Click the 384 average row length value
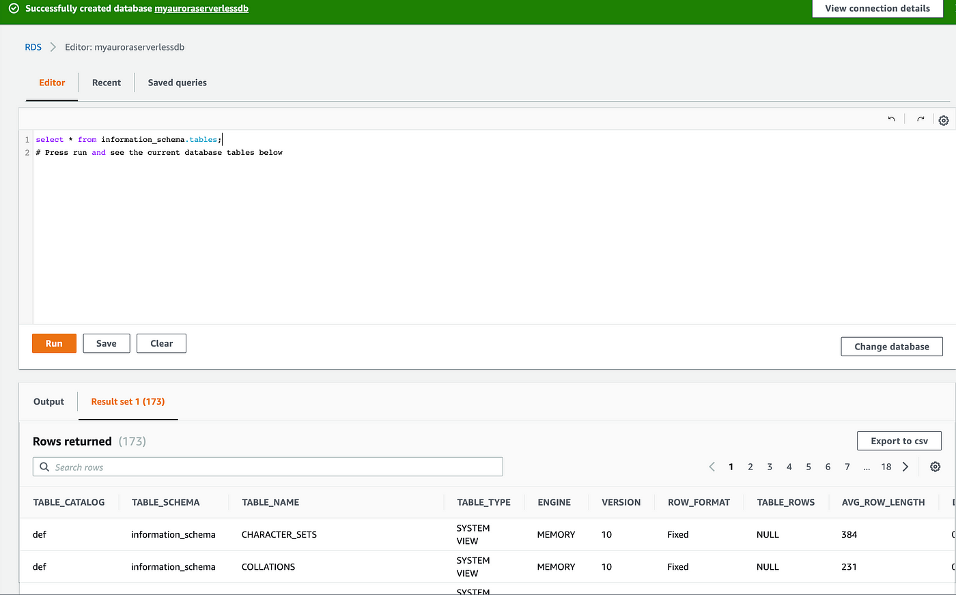 [x=849, y=534]
